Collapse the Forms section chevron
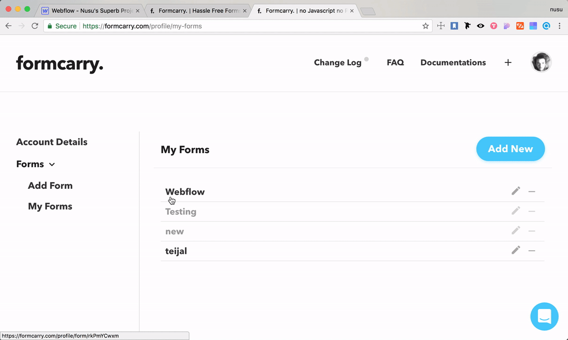568x340 pixels. click(x=52, y=165)
